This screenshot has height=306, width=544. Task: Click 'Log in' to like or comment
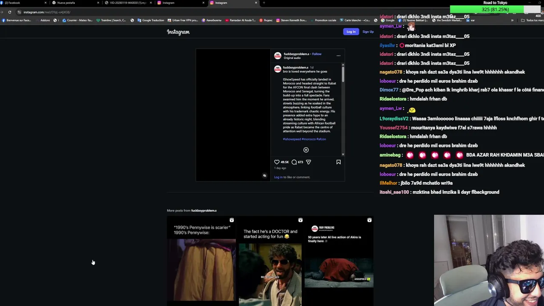[278, 177]
